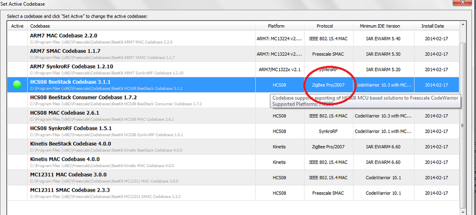The width and height of the screenshot is (476, 215).
Task: Click Kinetis platform in Kinetis BeeStack row
Action: click(279, 147)
